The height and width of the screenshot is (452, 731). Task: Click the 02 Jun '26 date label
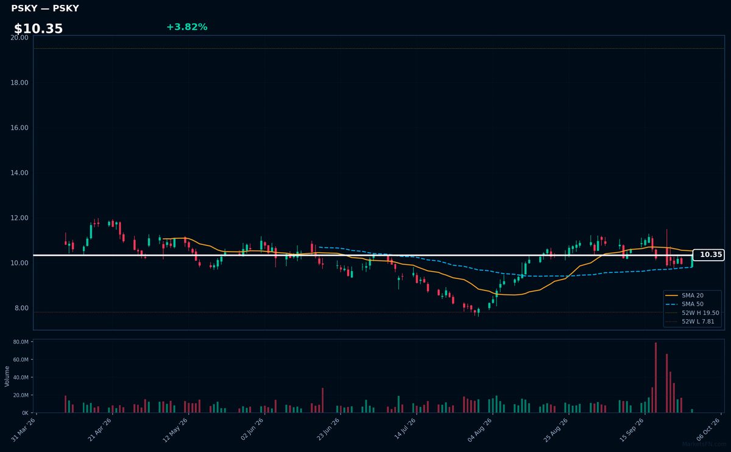pyautogui.click(x=252, y=429)
